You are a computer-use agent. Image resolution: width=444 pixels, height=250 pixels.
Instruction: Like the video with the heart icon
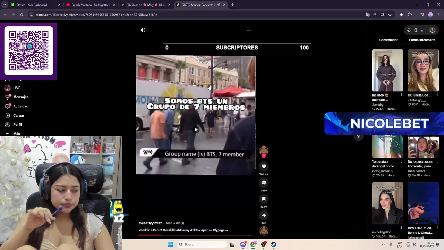point(264,166)
